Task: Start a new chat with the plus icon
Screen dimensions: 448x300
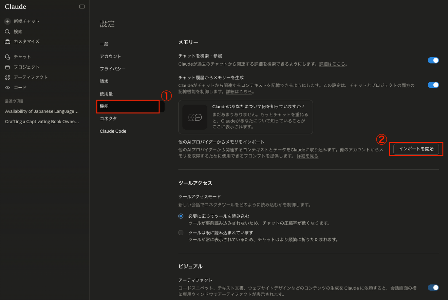Action: pos(7,21)
